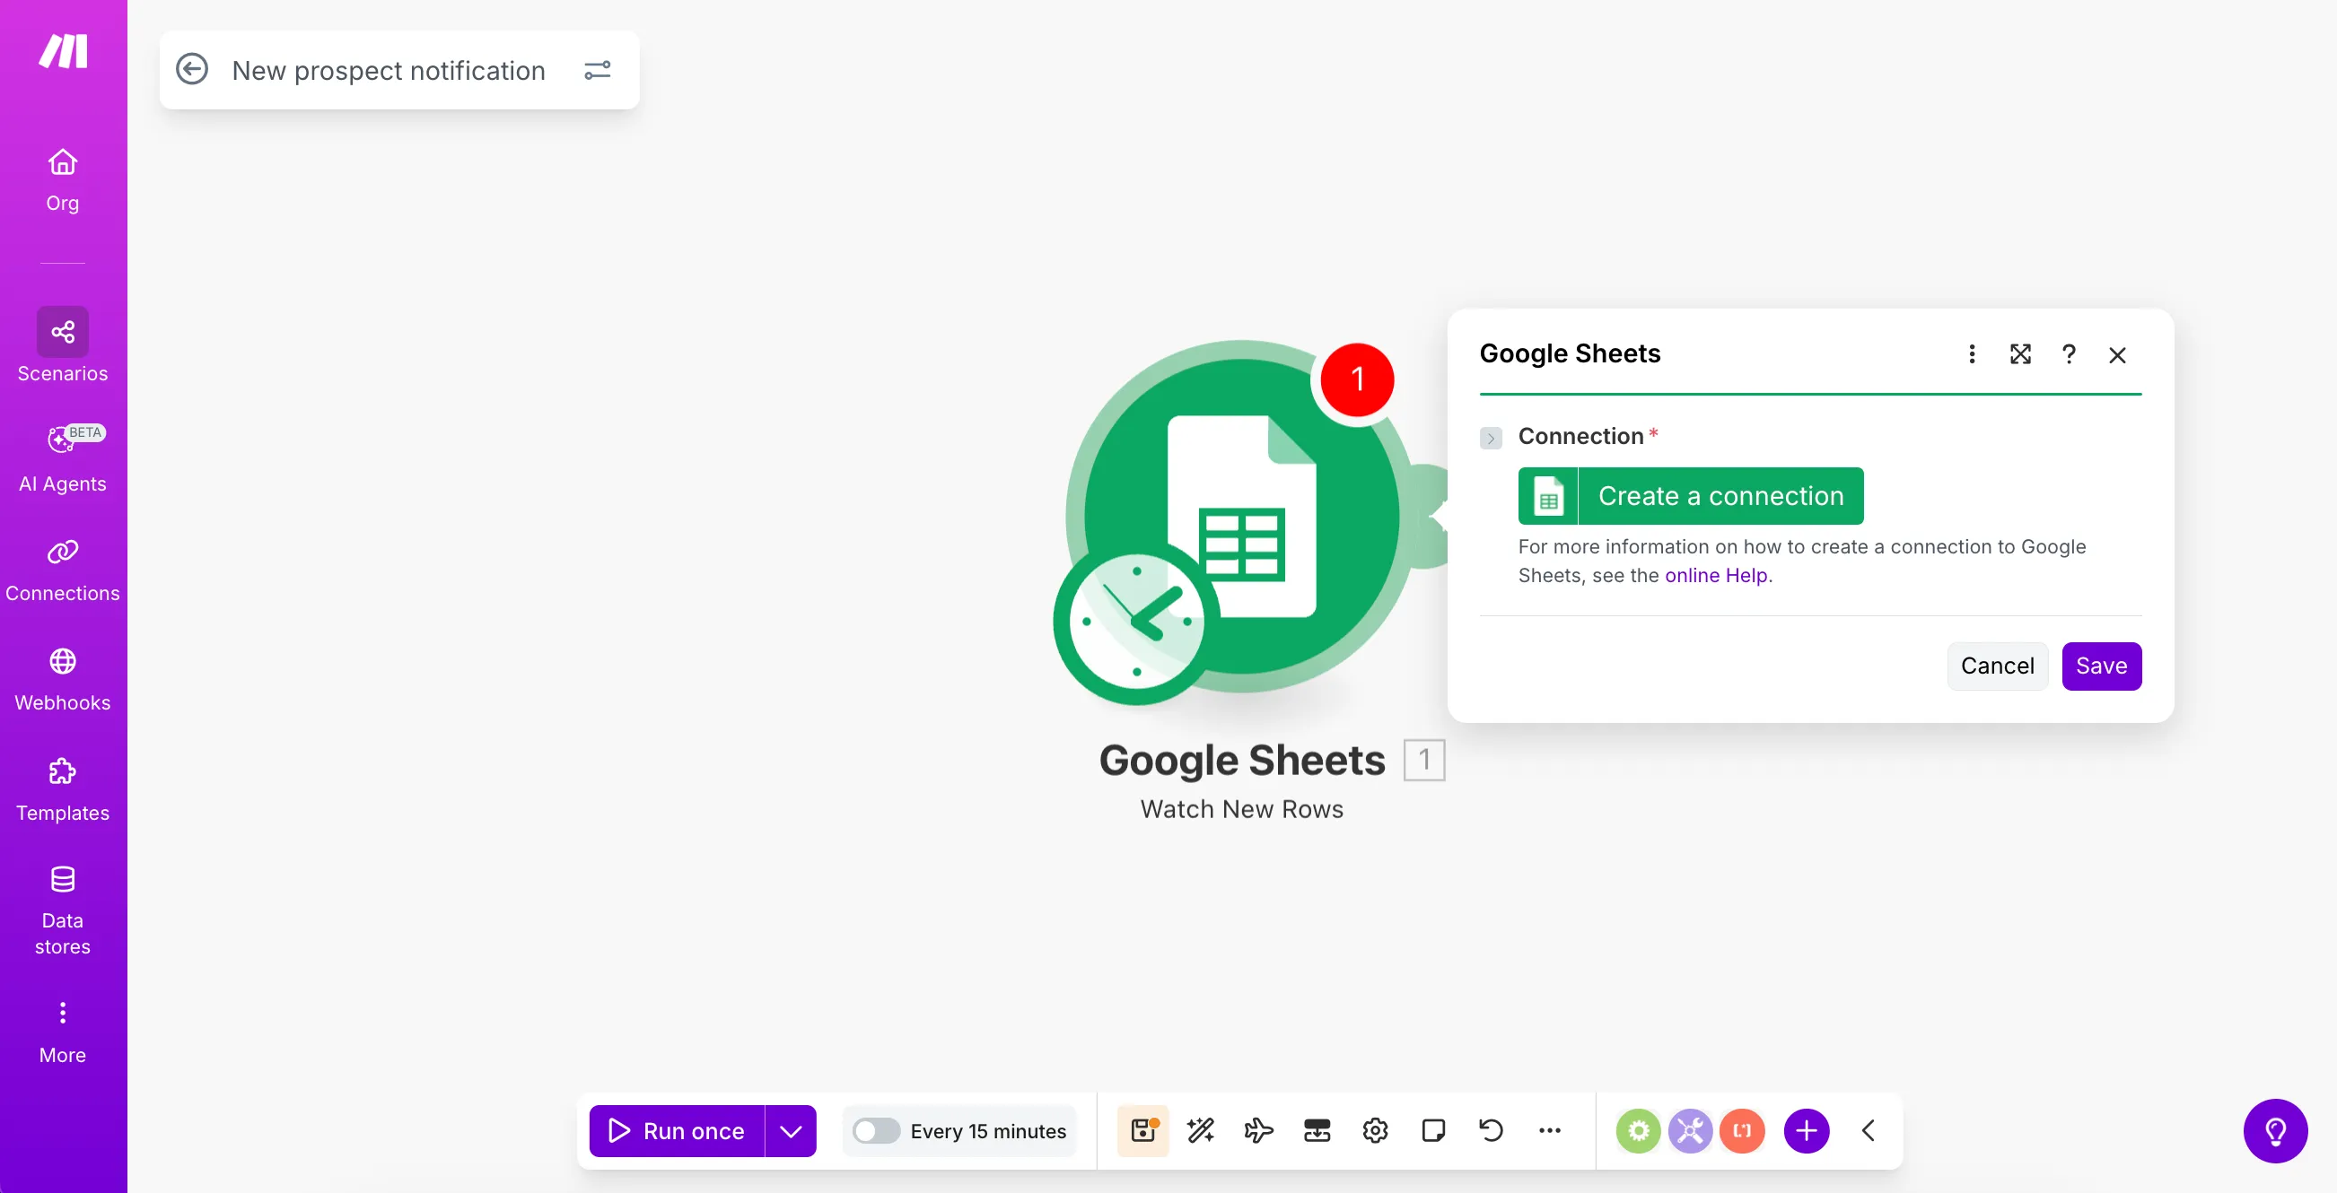Add a note with the notes icon
The height and width of the screenshot is (1193, 2337).
click(1433, 1130)
